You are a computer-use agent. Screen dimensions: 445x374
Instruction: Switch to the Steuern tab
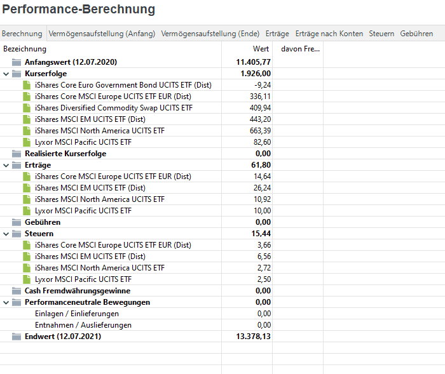(x=381, y=34)
